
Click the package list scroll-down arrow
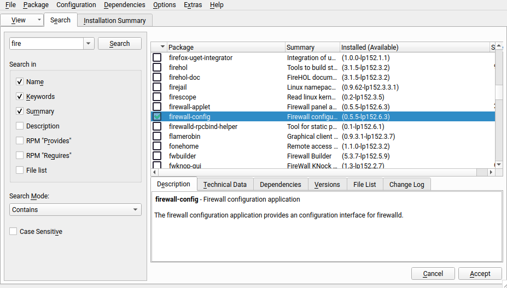tap(499, 165)
